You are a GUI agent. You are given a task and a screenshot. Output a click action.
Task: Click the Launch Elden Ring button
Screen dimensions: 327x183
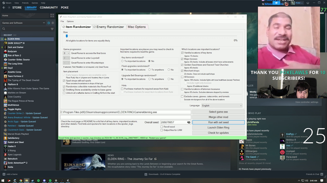[218, 128]
